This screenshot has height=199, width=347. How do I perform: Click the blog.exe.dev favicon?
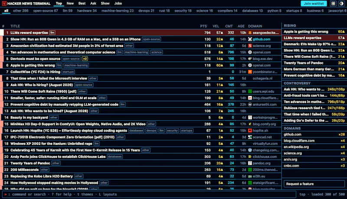[250, 59]
